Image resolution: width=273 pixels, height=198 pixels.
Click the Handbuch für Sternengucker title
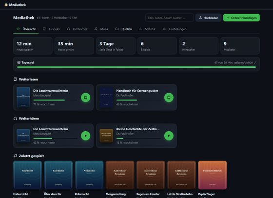point(137,91)
